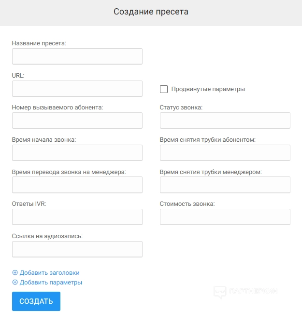302x324 pixels.
Task: Click into the Ответы IVR field
Action: coord(77,217)
